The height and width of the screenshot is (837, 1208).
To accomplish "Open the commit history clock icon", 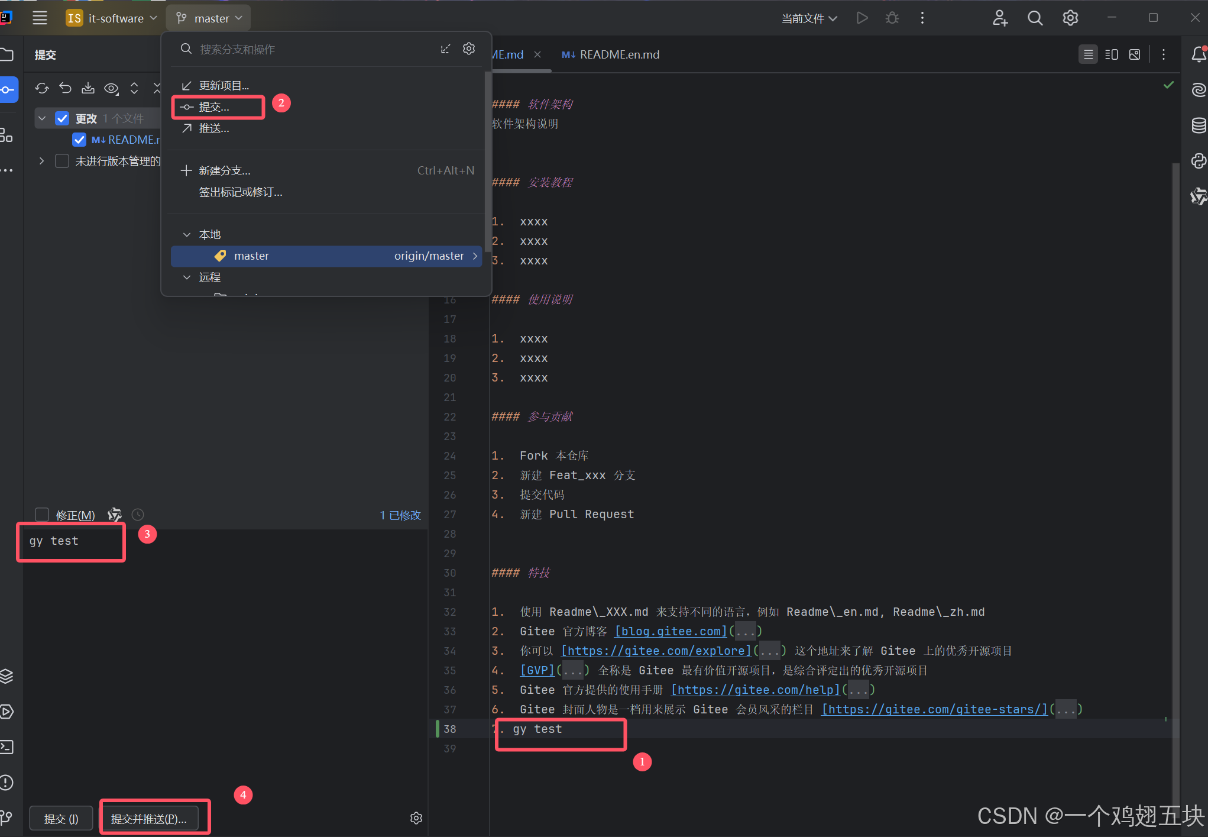I will point(138,515).
